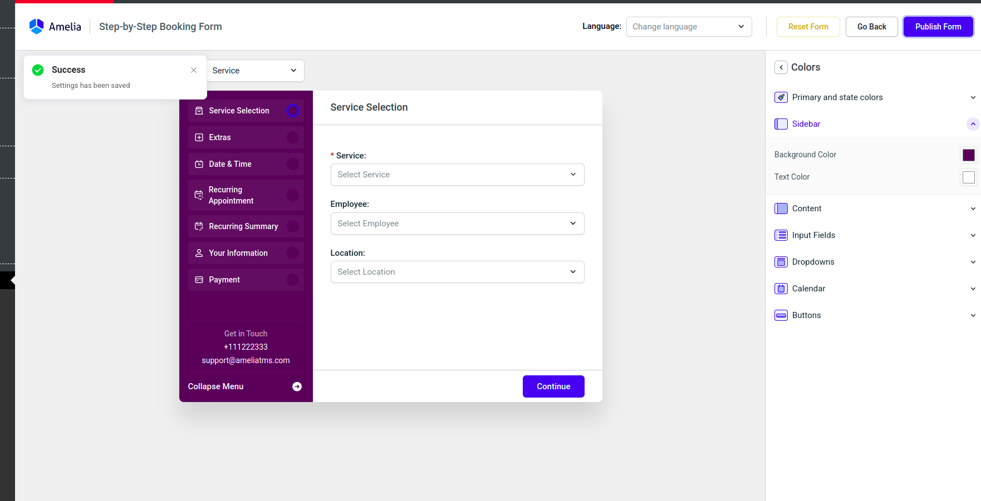Click the back arrow beside Colors
This screenshot has height=501, width=981.
click(x=781, y=67)
